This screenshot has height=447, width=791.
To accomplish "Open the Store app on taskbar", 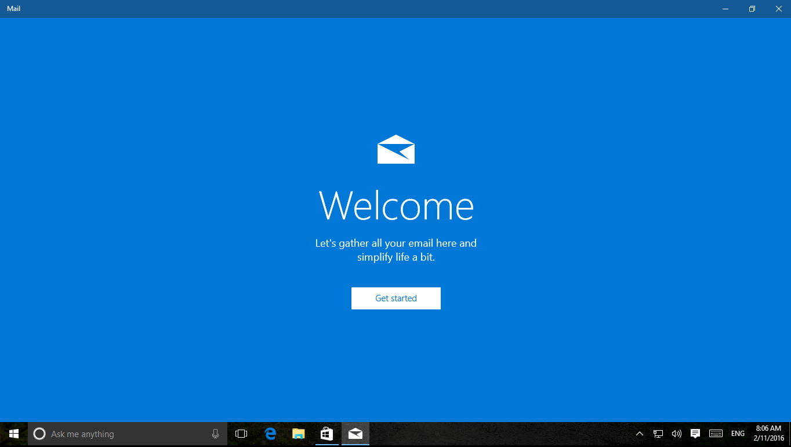I will pyautogui.click(x=327, y=434).
